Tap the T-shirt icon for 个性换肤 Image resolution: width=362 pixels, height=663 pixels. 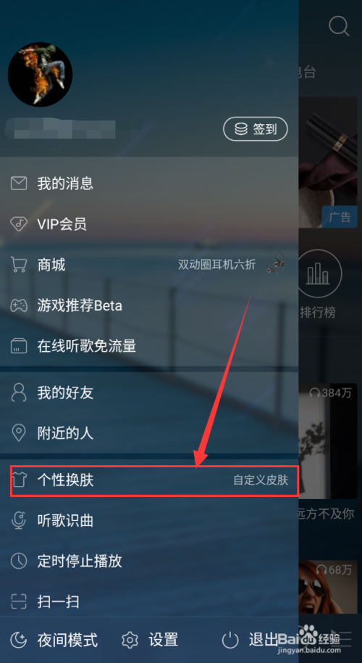coord(19,480)
